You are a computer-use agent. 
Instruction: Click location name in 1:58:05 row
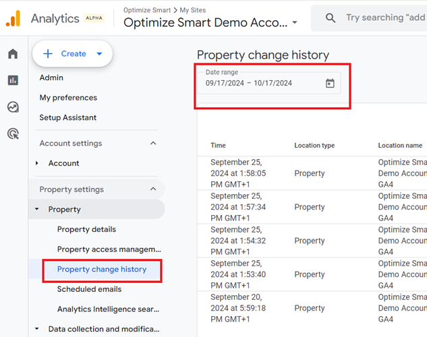pyautogui.click(x=403, y=173)
